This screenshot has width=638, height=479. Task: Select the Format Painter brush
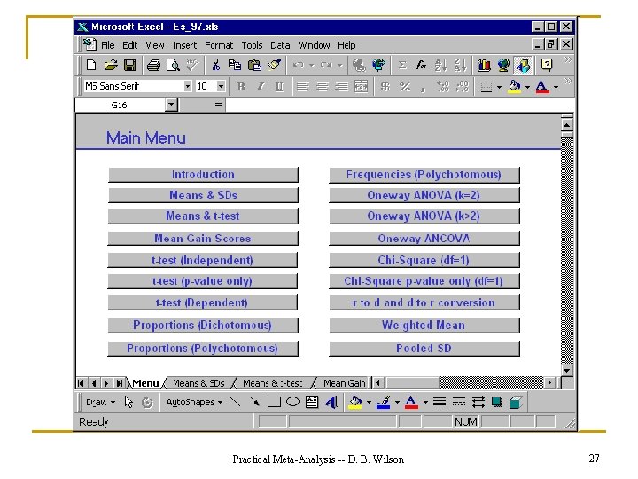[x=274, y=65]
